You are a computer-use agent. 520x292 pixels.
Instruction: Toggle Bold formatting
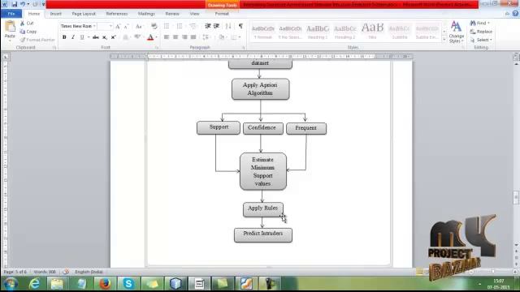click(64, 37)
